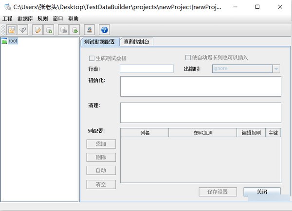Open the 规则 menu
The height and width of the screenshot is (211, 292).
coord(42,18)
